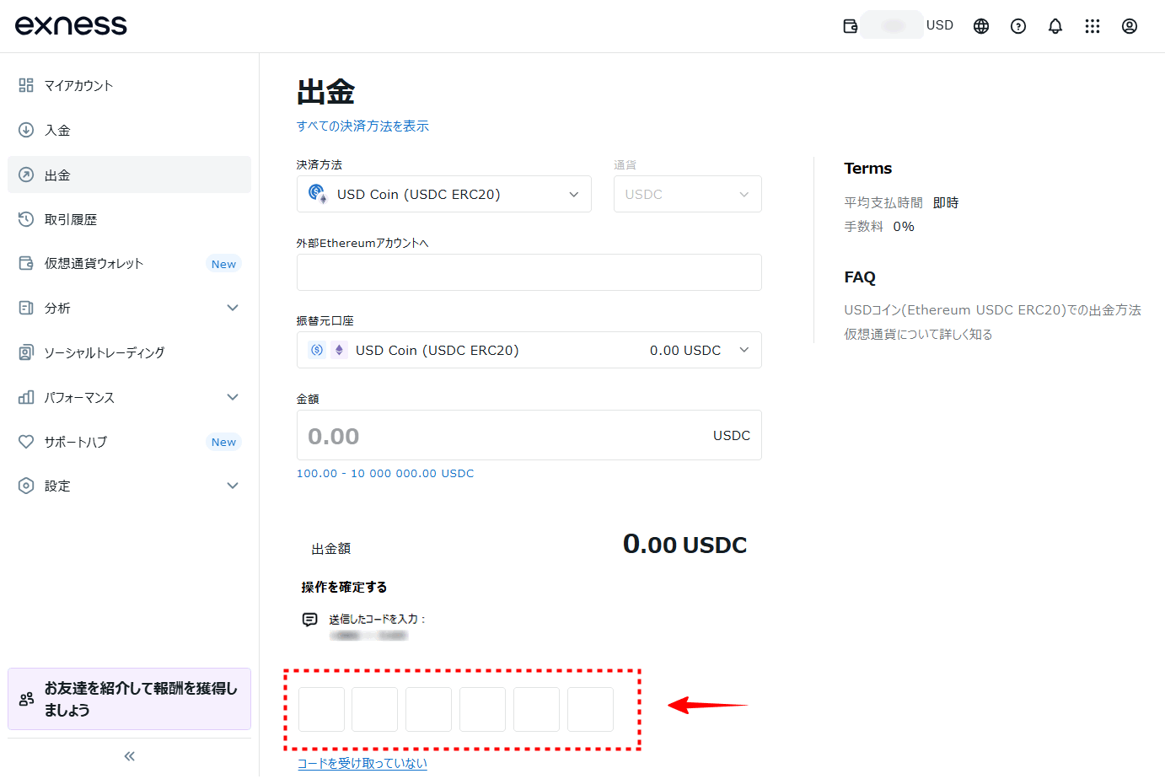Click the Exness logo
The height and width of the screenshot is (779, 1165).
(x=71, y=25)
